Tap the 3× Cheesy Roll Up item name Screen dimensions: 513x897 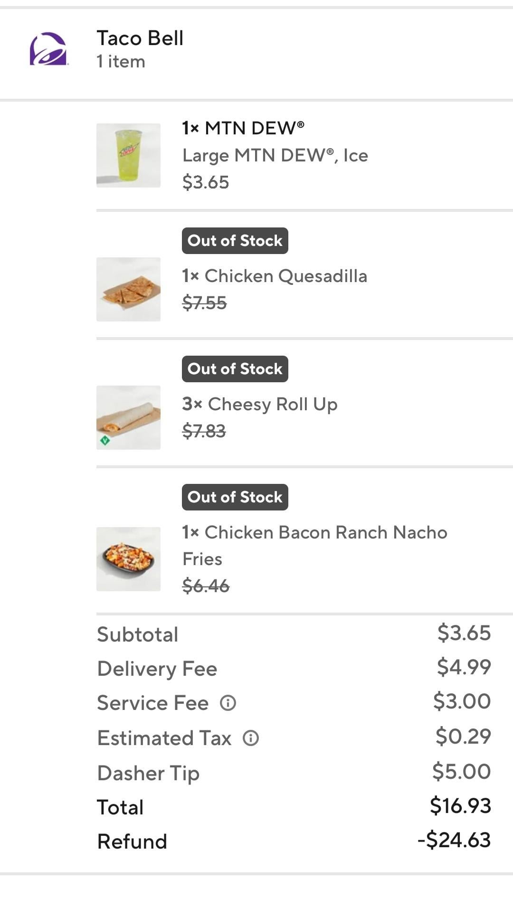click(x=259, y=404)
